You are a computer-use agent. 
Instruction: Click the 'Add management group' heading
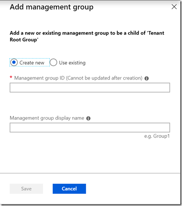(51, 7)
